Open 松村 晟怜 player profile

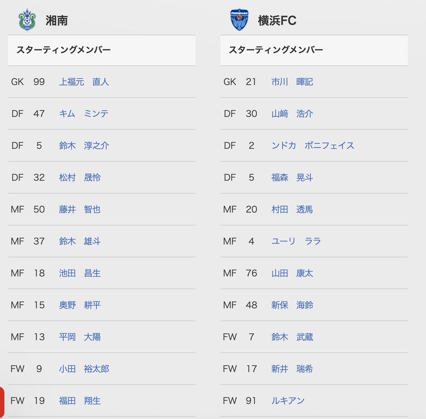click(x=80, y=178)
